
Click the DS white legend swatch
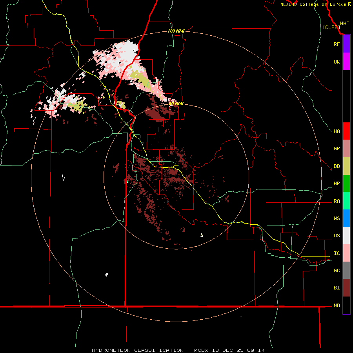tap(346, 235)
